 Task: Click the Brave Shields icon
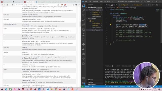[62, 5]
